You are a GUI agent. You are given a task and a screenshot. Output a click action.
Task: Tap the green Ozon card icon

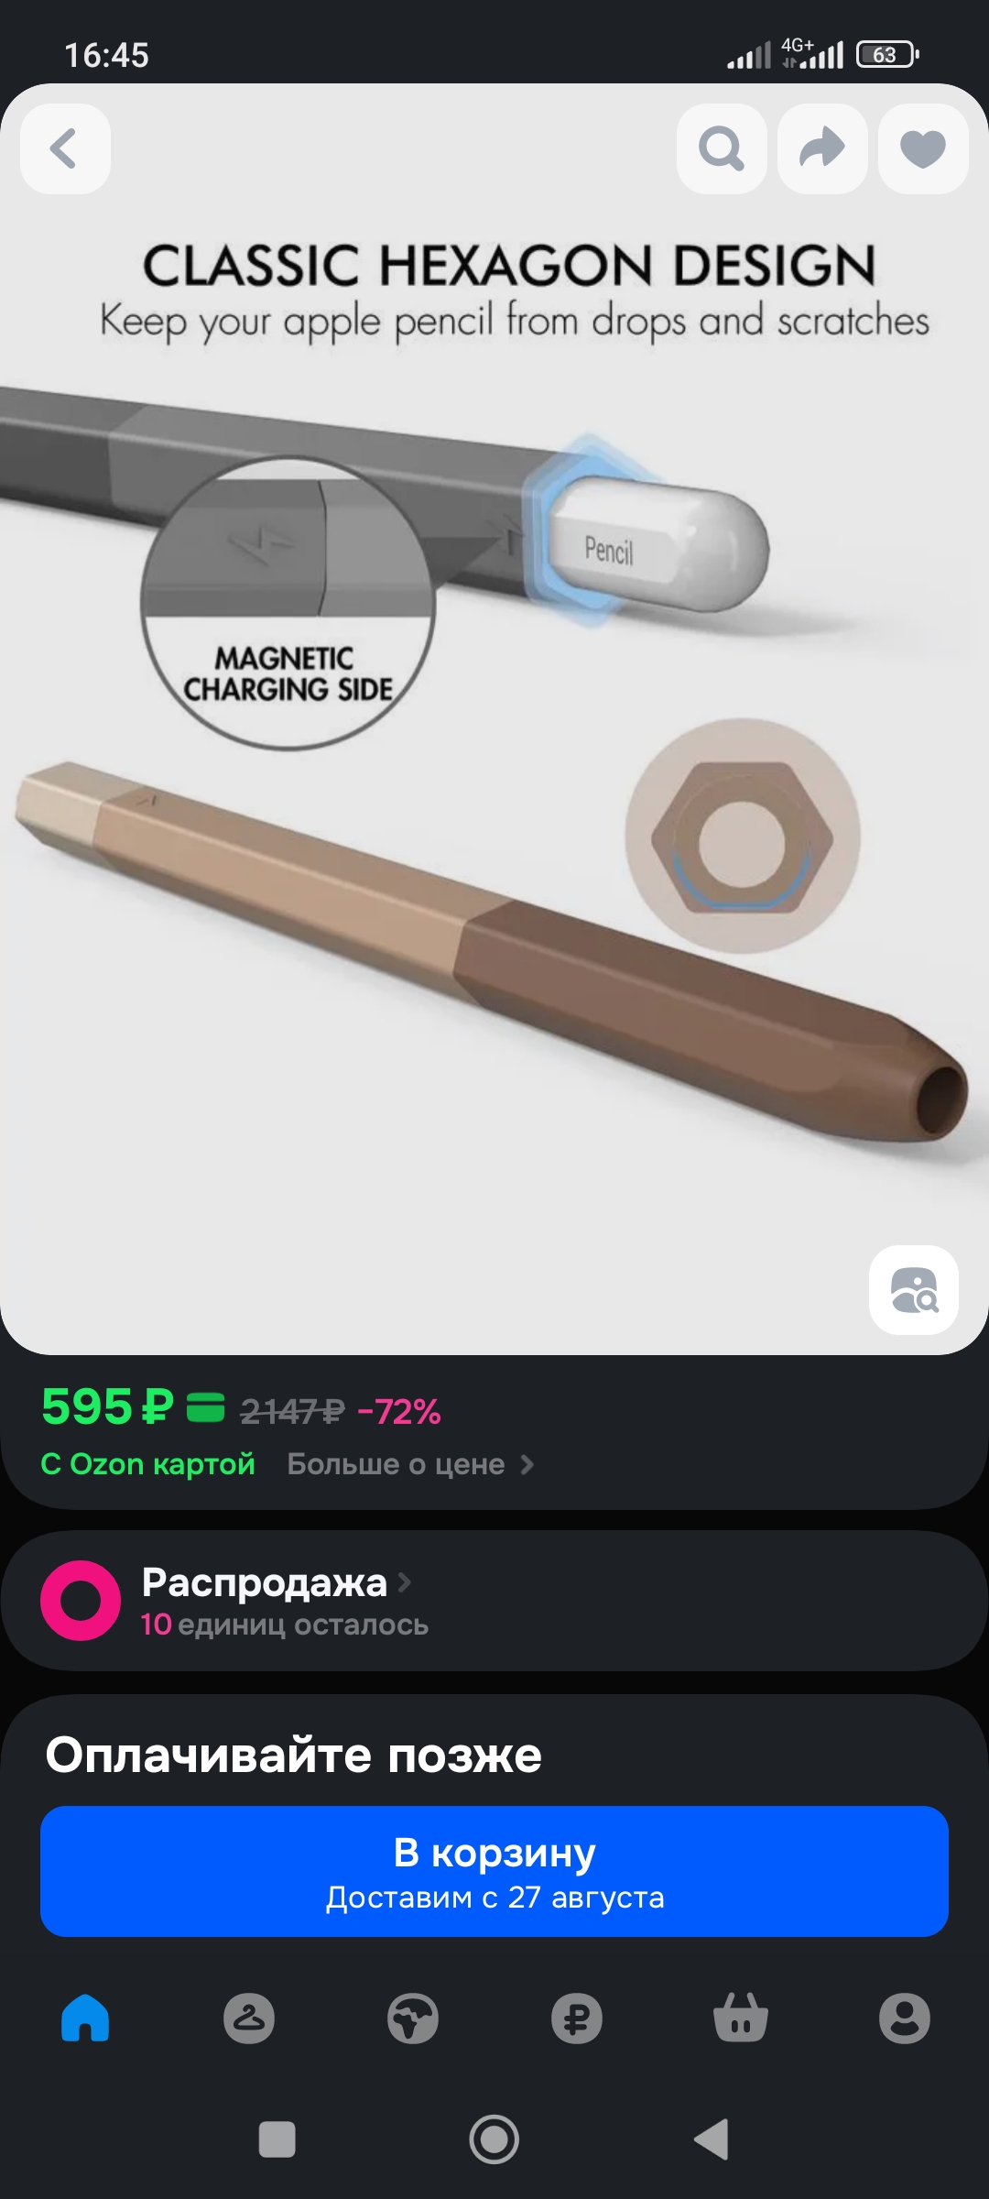click(206, 1407)
